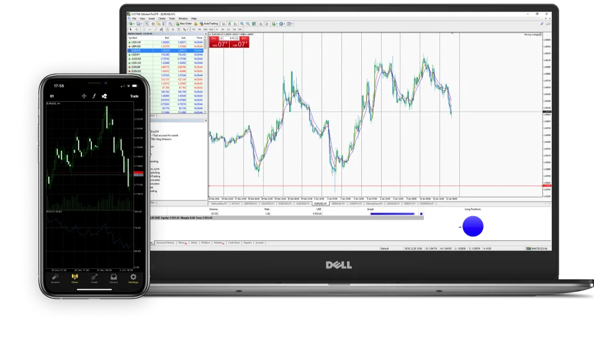This screenshot has width=594, height=339.
Task: Switch to the Journal terminal tab
Action: [x=259, y=242]
